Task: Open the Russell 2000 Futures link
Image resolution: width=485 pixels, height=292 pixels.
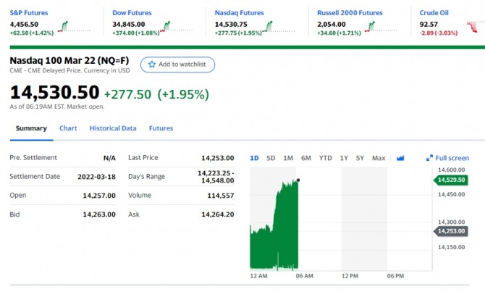Action: click(x=350, y=12)
